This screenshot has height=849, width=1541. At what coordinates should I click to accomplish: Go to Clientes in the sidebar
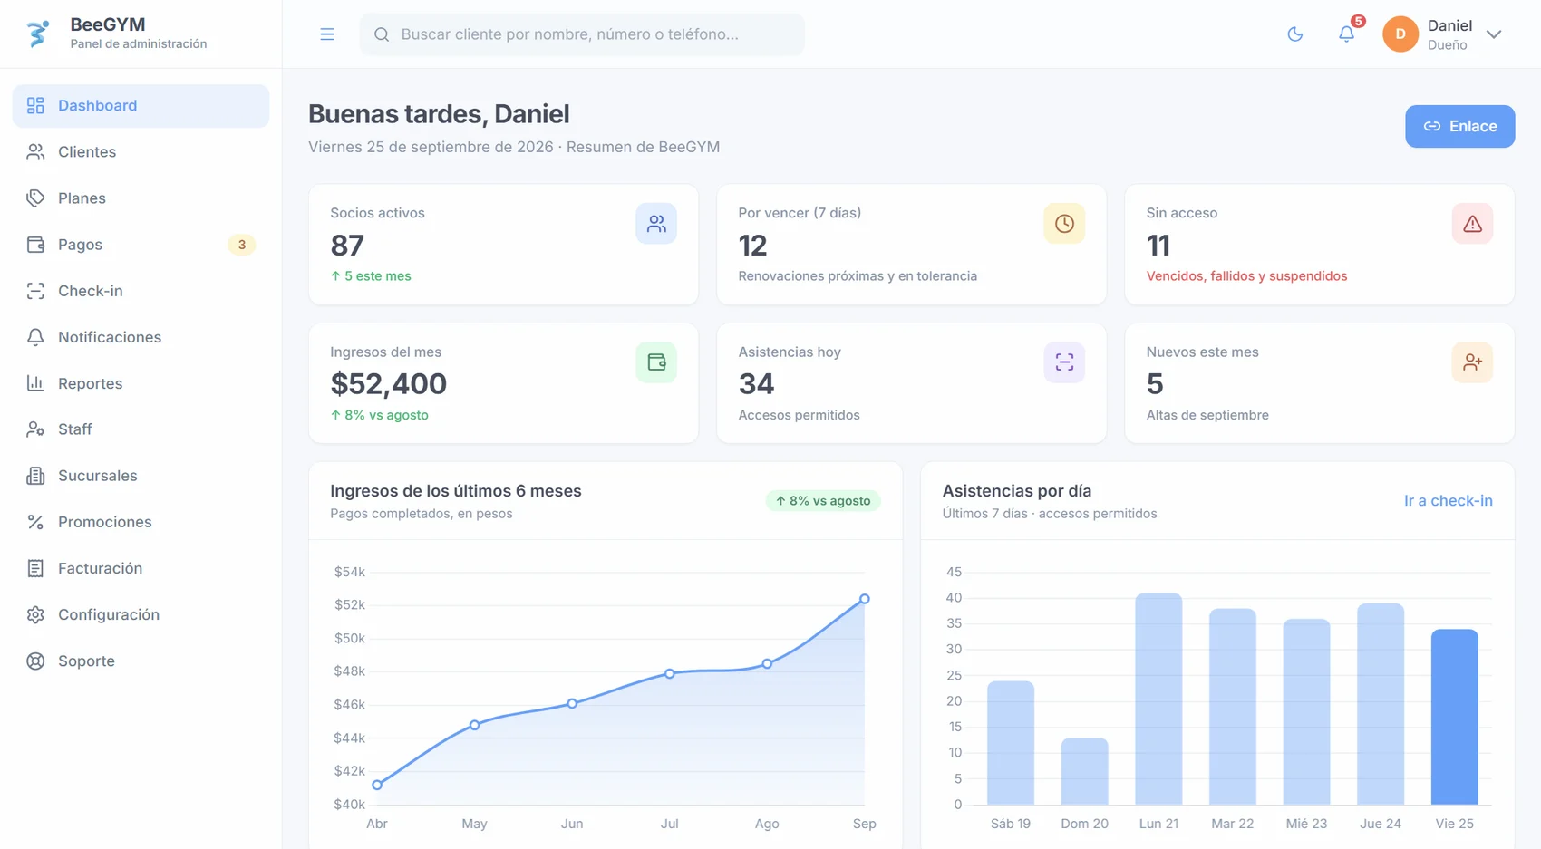click(x=141, y=152)
